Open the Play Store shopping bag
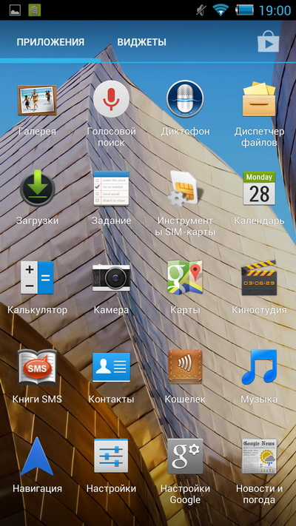This screenshot has width=296, height=526. pyautogui.click(x=268, y=41)
